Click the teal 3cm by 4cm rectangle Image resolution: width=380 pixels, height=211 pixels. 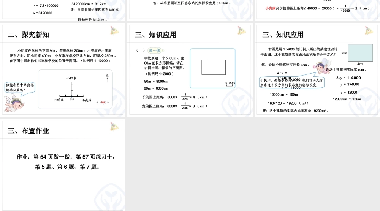tap(360, 53)
